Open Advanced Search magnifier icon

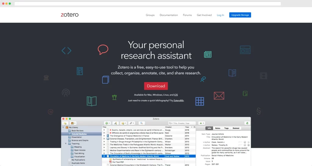[141, 123]
